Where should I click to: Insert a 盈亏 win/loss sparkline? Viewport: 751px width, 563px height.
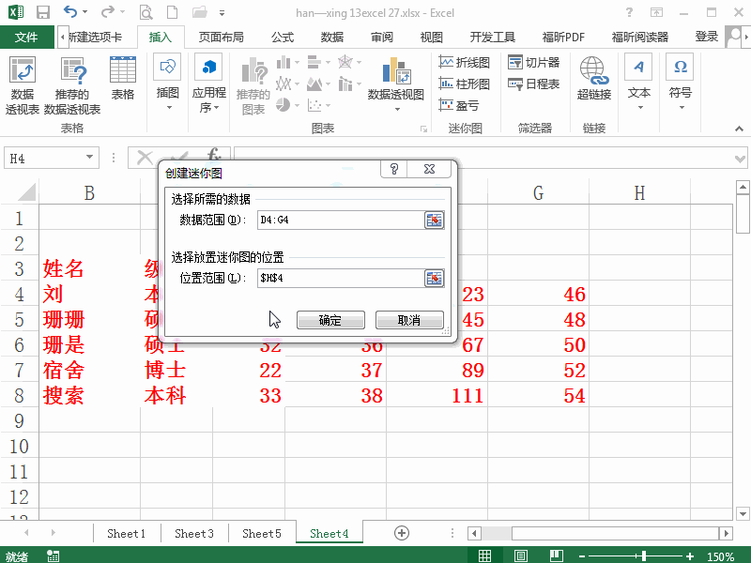[458, 106]
